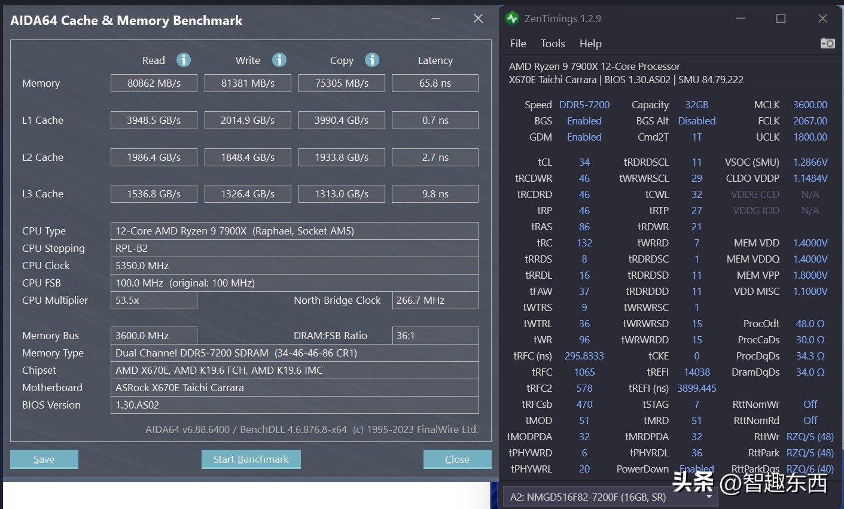Close the ZenTimings window

pos(822,19)
